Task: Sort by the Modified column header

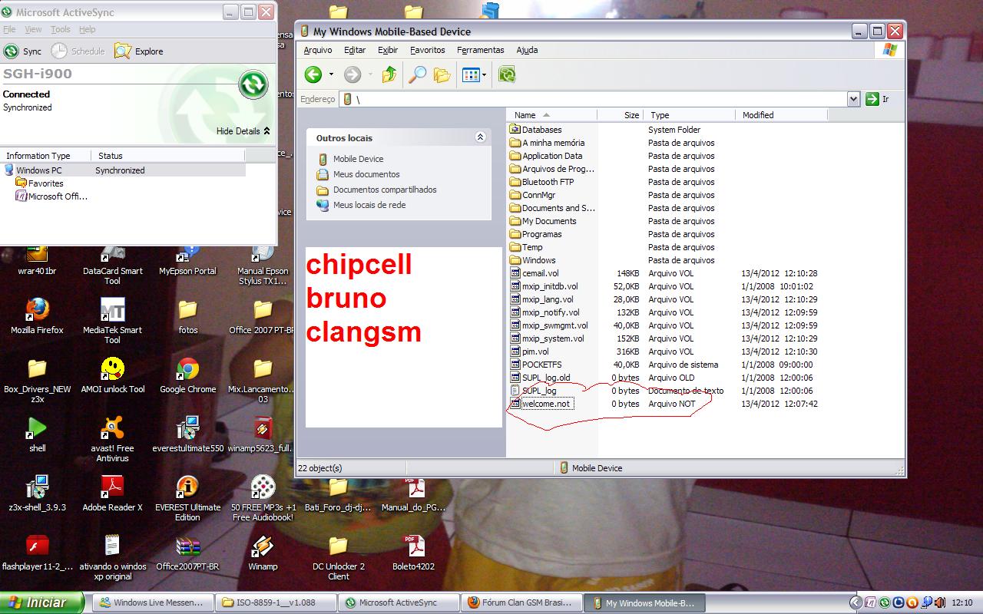Action: coord(782,115)
